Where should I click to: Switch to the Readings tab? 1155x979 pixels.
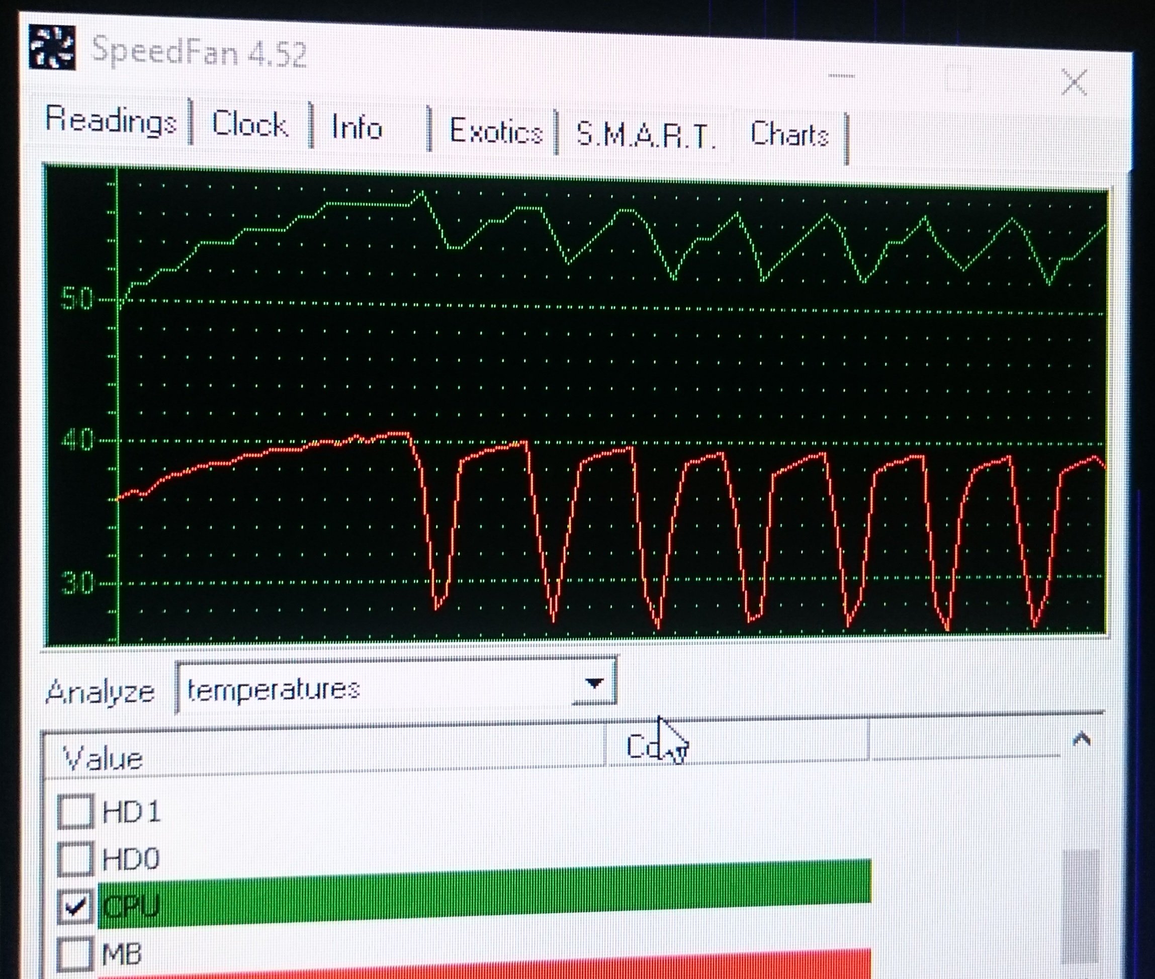tap(111, 119)
